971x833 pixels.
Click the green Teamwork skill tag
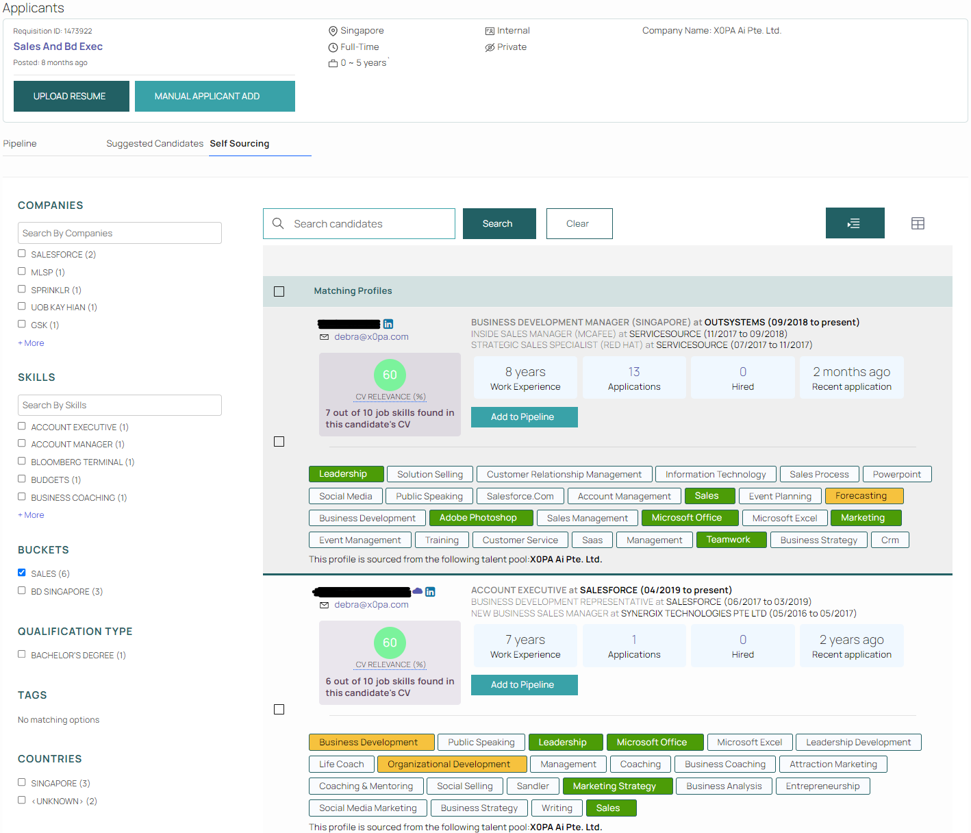coord(731,540)
